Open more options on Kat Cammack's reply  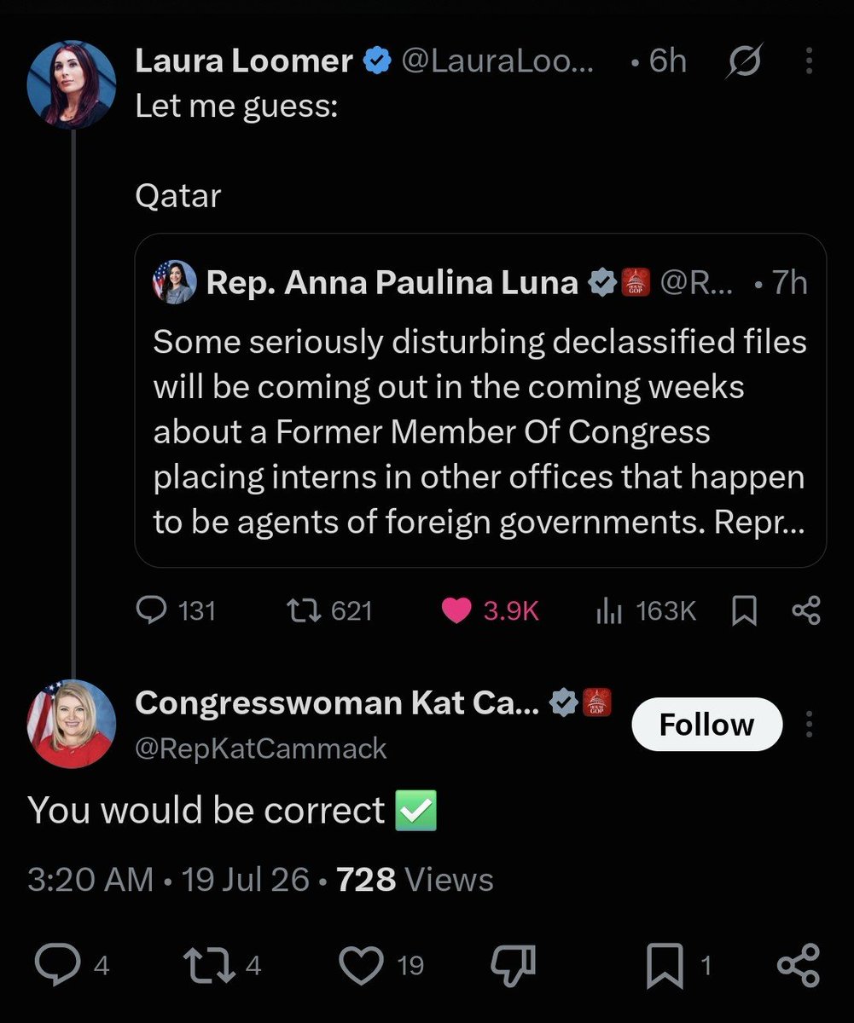[809, 725]
